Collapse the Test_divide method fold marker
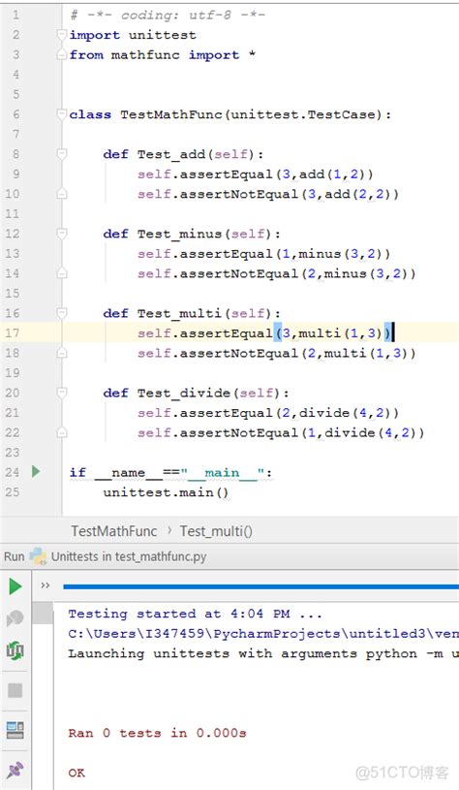 pyautogui.click(x=61, y=393)
